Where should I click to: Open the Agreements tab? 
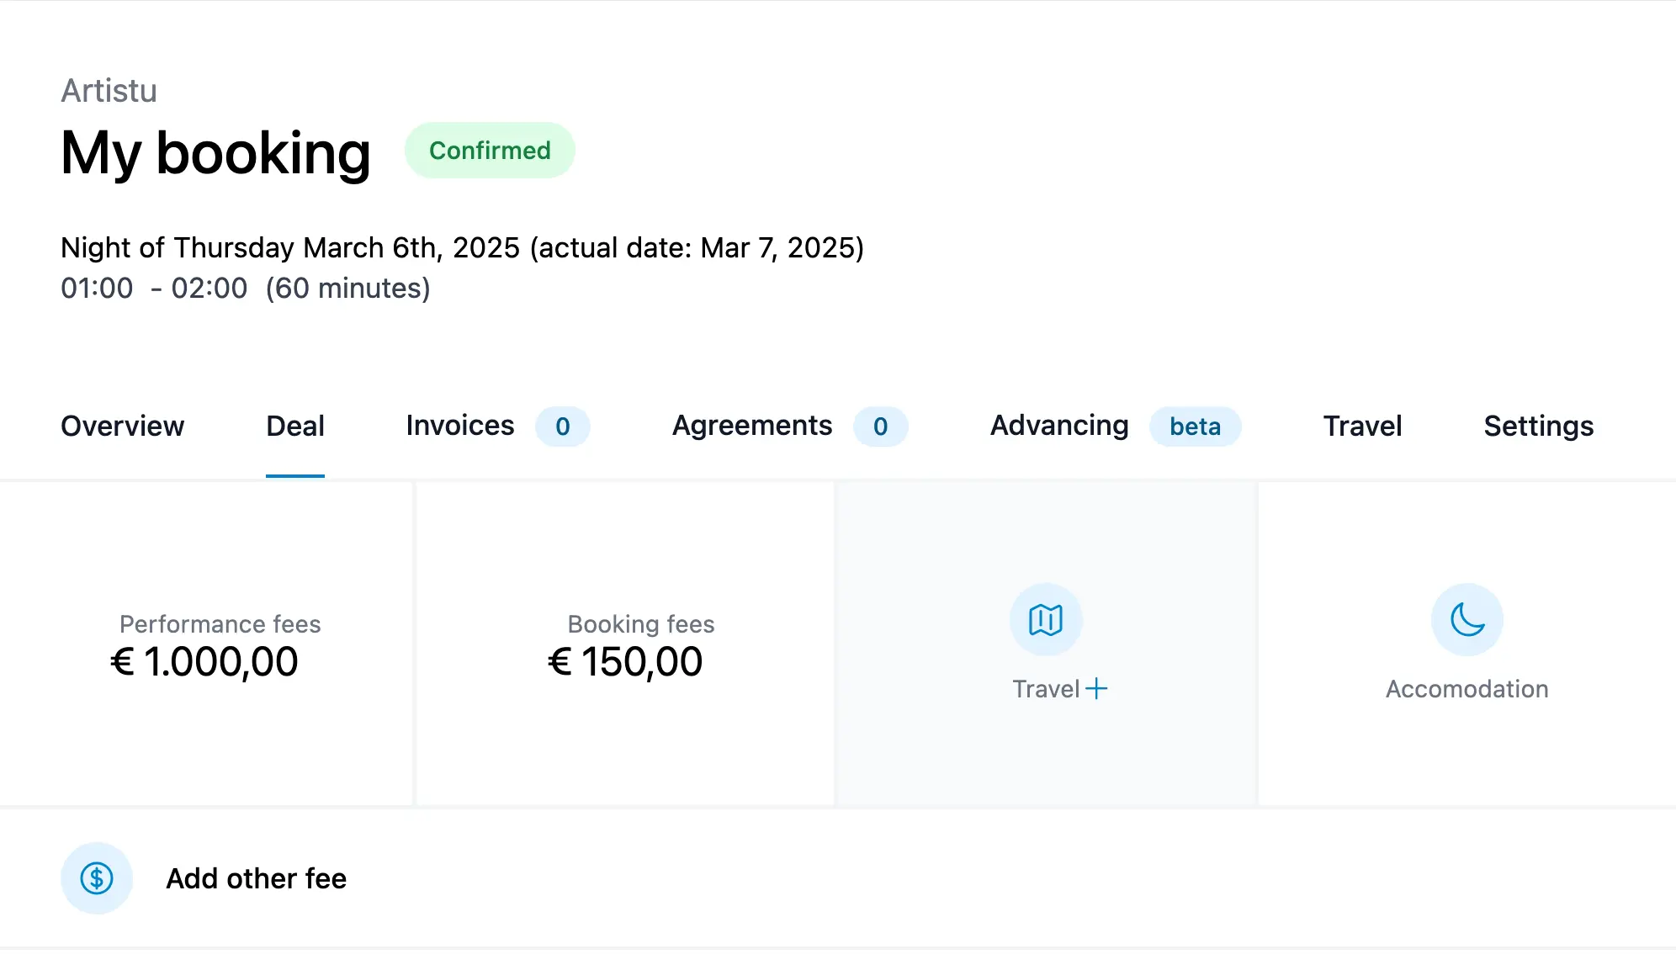click(x=751, y=427)
